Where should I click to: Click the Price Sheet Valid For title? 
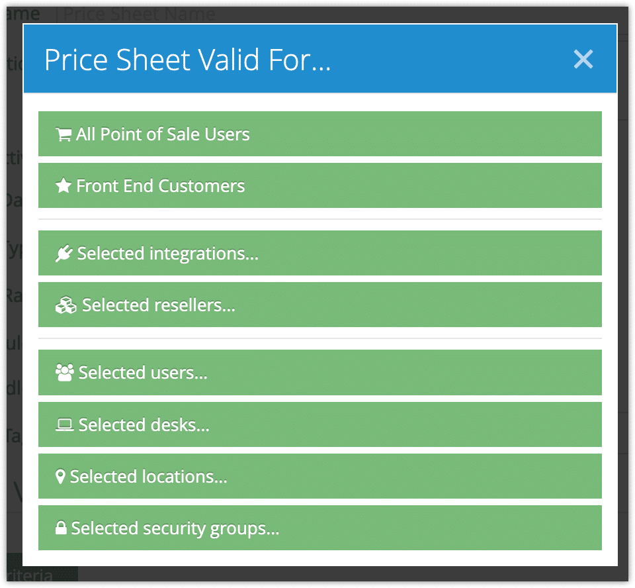(x=187, y=60)
